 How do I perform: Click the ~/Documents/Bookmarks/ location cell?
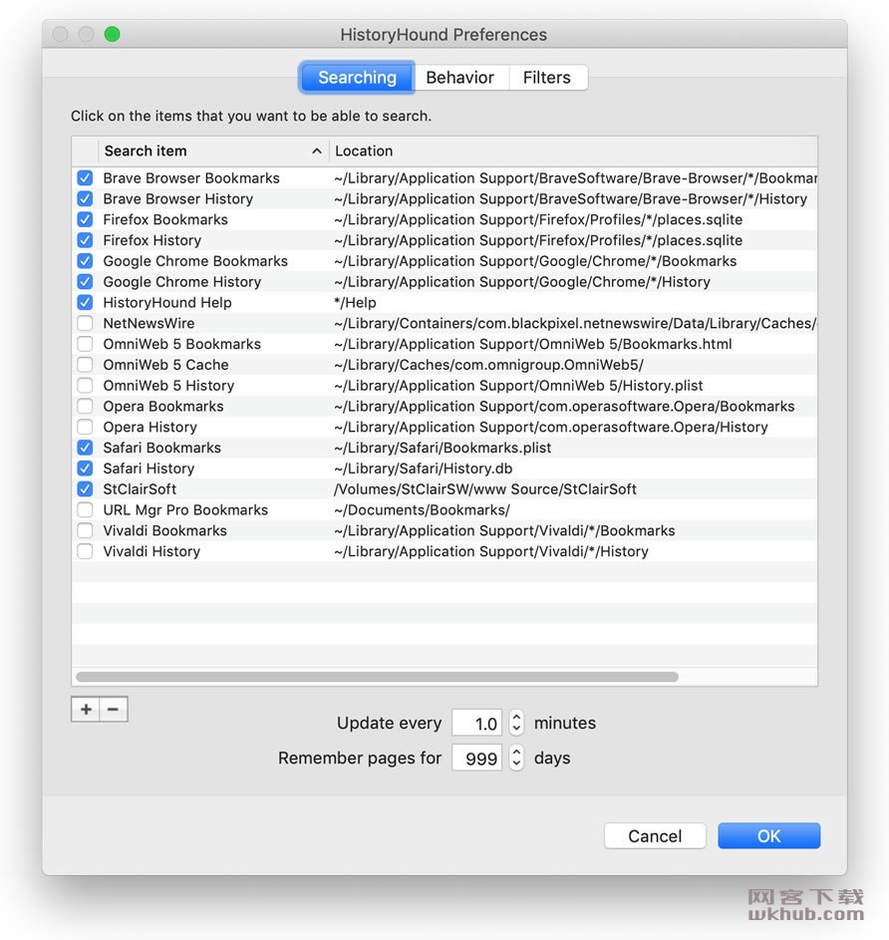click(x=422, y=509)
